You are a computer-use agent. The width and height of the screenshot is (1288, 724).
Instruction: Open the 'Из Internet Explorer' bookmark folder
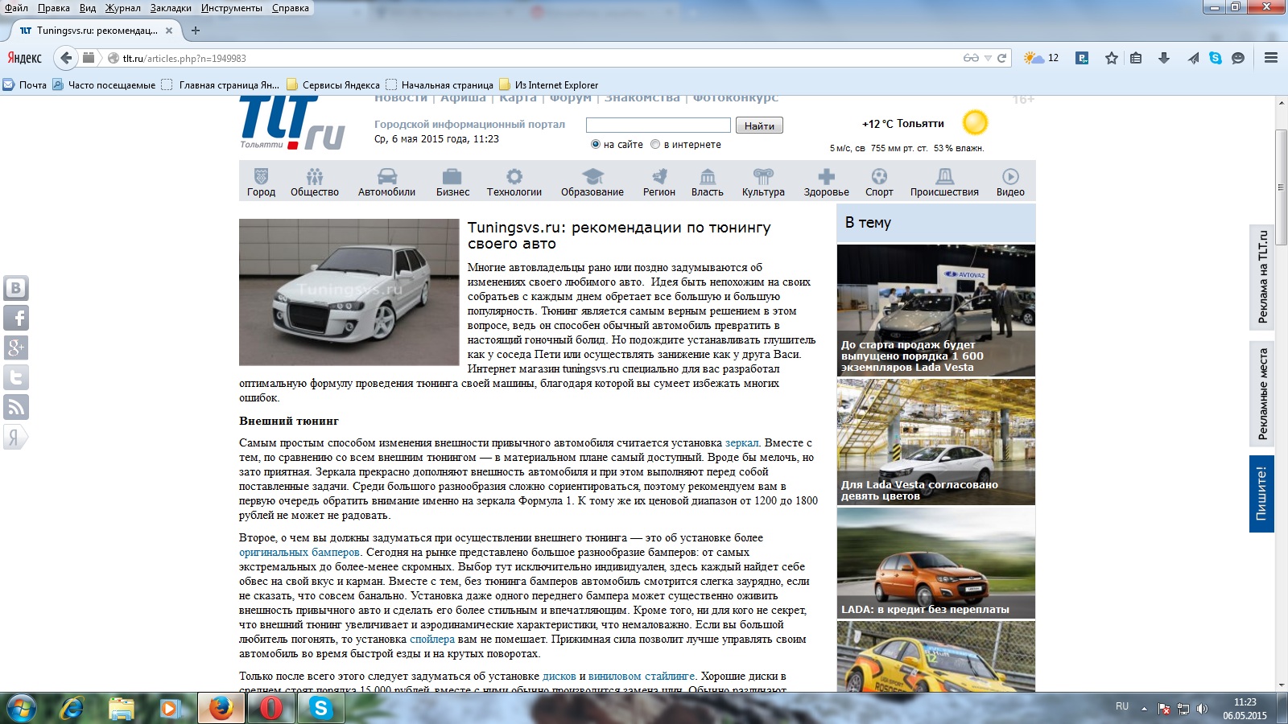[548, 84]
